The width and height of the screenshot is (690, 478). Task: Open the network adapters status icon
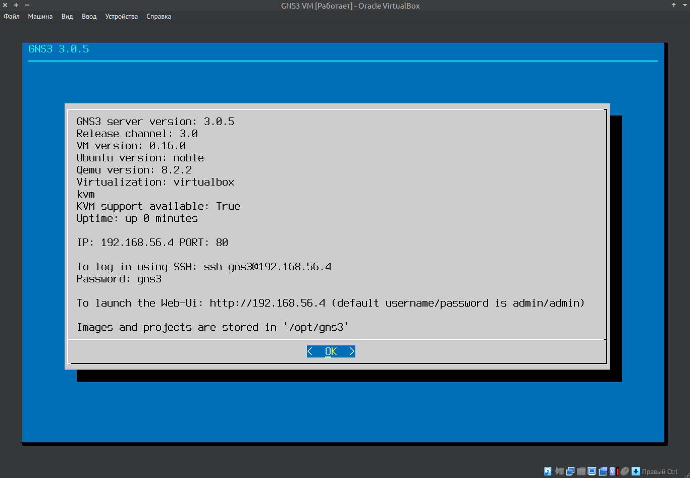point(570,471)
